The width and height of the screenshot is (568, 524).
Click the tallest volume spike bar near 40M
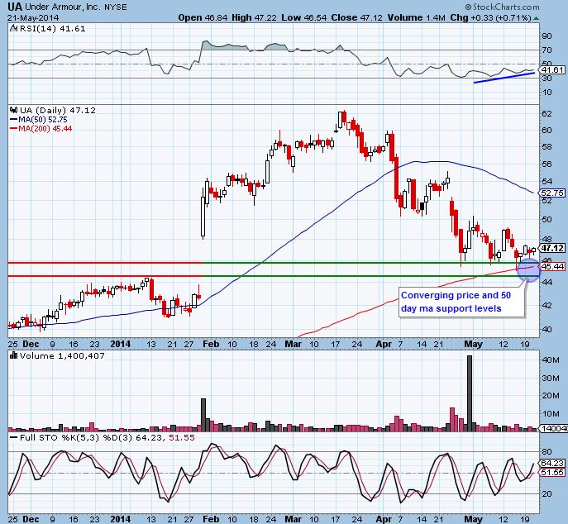(x=470, y=393)
